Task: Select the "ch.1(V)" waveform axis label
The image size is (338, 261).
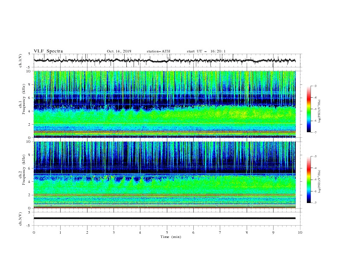Action: click(x=20, y=61)
